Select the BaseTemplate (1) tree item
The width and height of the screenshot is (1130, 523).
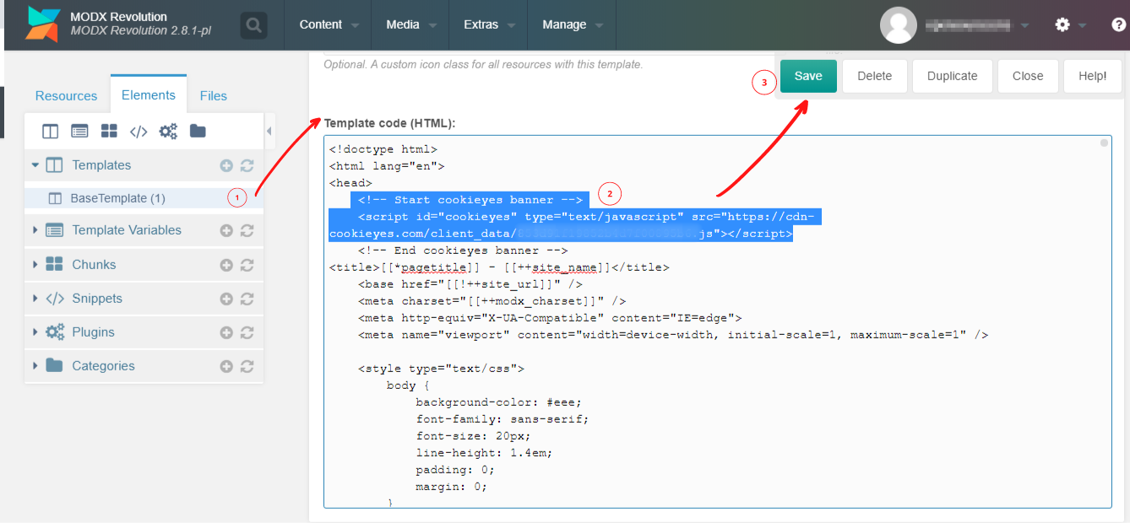144,198
